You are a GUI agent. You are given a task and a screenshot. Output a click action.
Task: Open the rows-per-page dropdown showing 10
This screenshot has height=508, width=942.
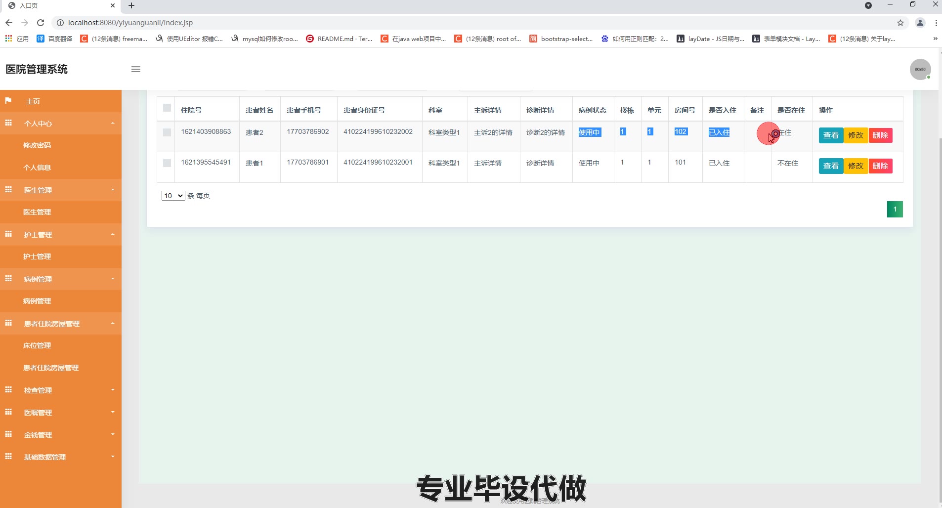pyautogui.click(x=173, y=196)
